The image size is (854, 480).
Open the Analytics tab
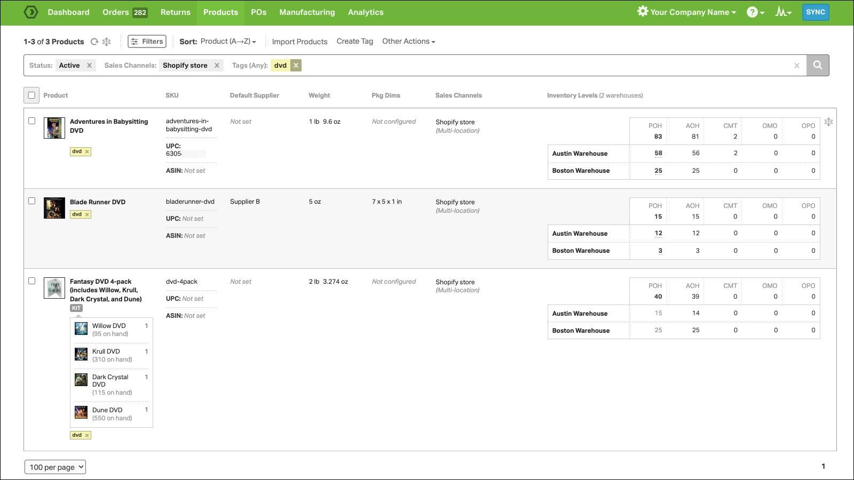click(x=366, y=12)
